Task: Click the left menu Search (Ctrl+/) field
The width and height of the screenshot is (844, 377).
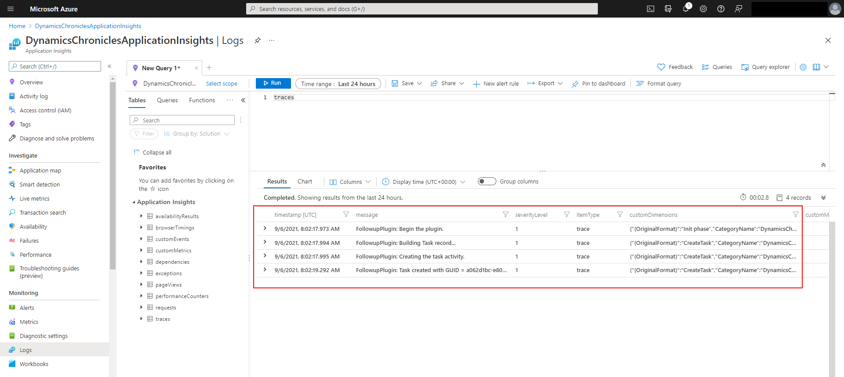Action: [x=55, y=66]
